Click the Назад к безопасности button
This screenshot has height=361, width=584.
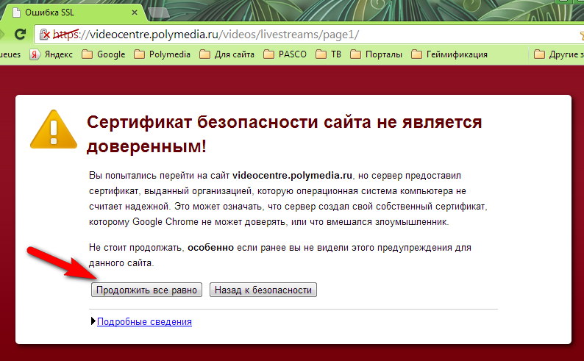click(x=263, y=290)
